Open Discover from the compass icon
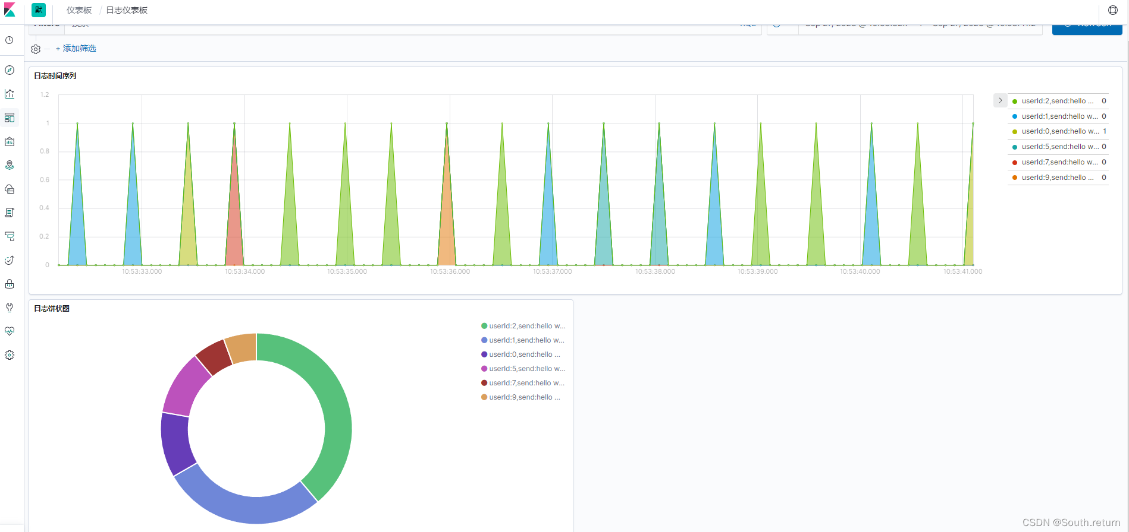Viewport: 1129px width, 532px height. click(10, 70)
